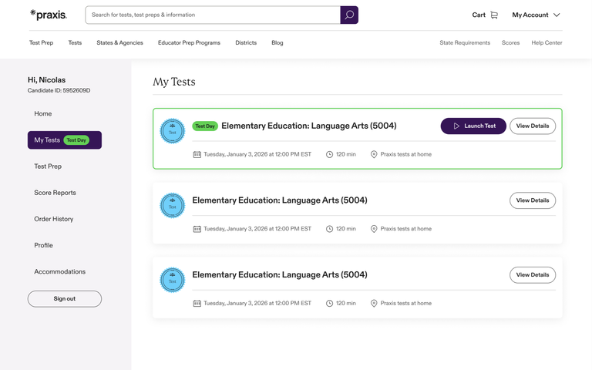Click the location pin icon on first card
Image resolution: width=592 pixels, height=370 pixels.
tap(374, 154)
